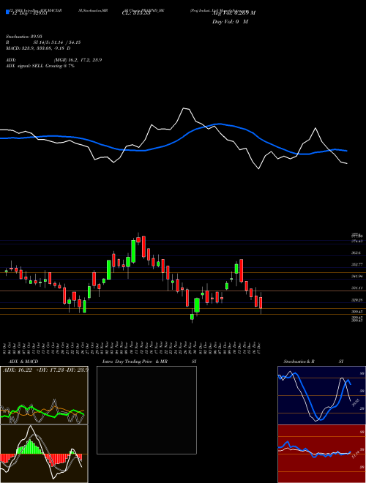
Task: Click the last red candlestick on the chart
Action: tap(261, 303)
